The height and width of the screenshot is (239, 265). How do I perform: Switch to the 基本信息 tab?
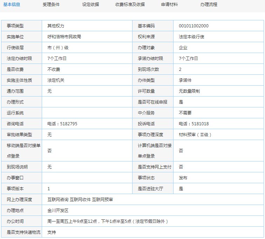12,5
